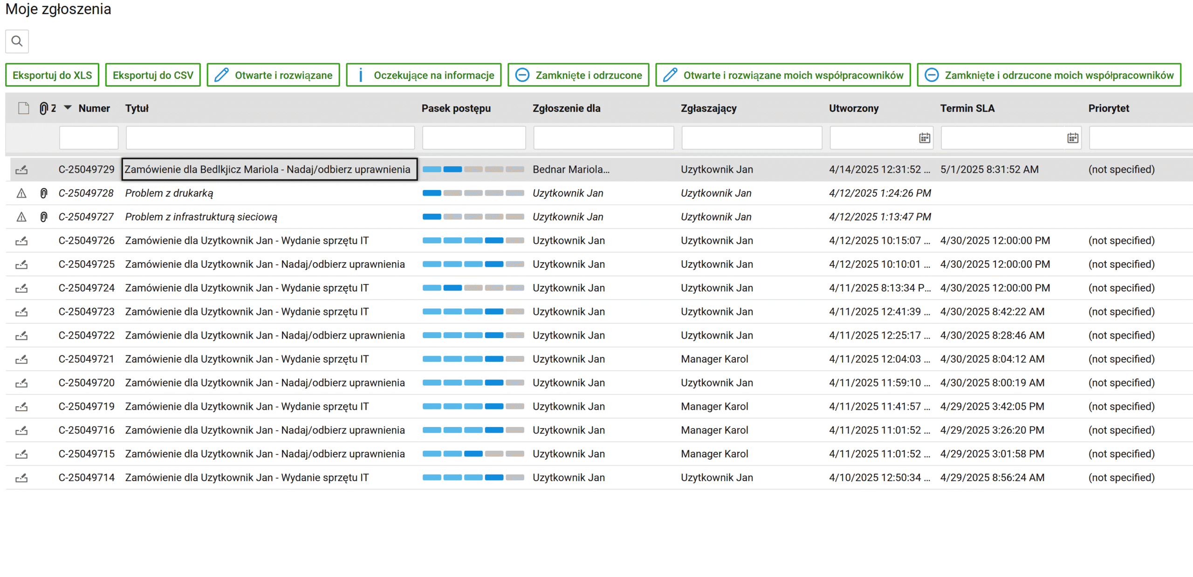Screen dimensions: 1193x577
Task: Open the calendar picker in Termin SLA filter
Action: point(1072,138)
